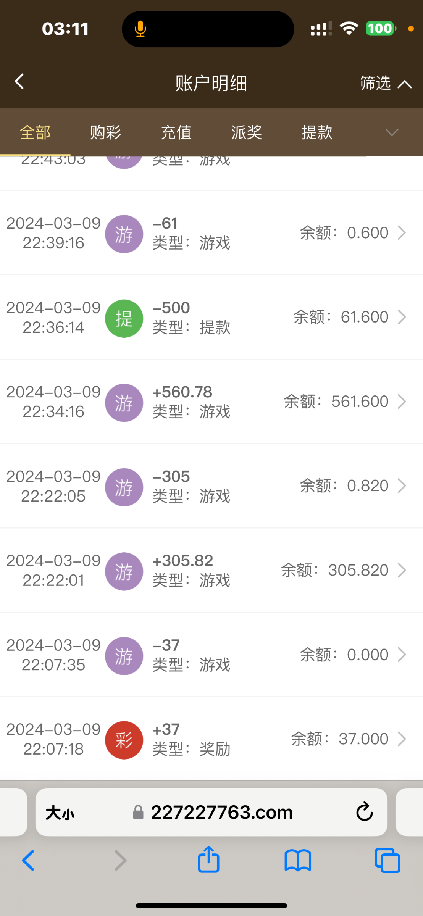
Task: Tap the Safari reload page icon
Action: click(364, 812)
